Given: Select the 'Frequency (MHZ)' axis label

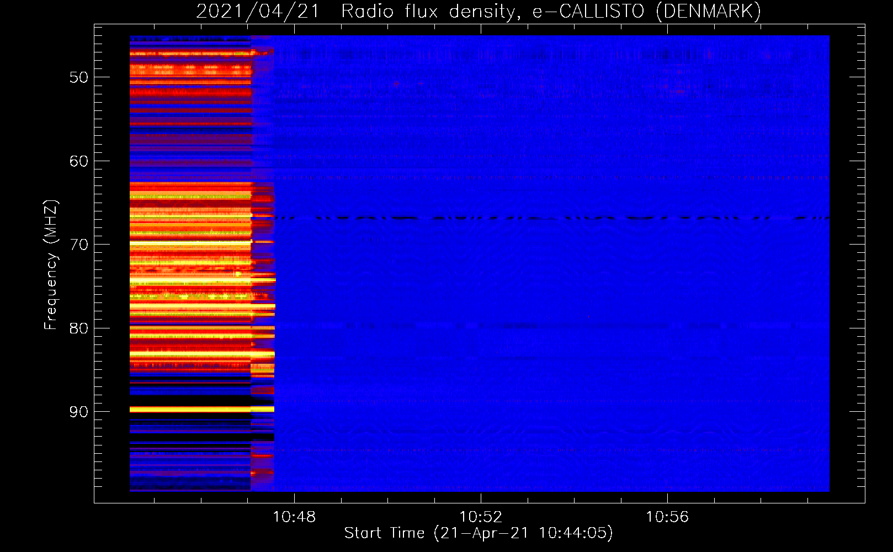Looking at the screenshot, I should click(x=51, y=265).
